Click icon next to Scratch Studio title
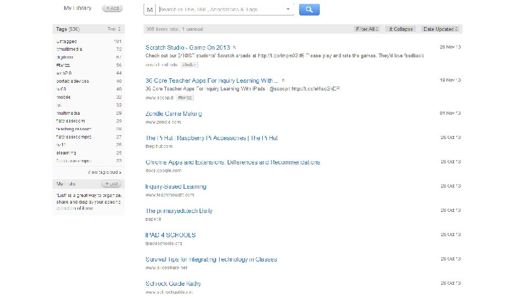The image size is (530, 298). 234,47
